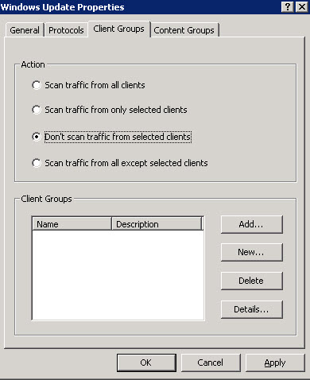The image size is (310, 380).
Task: Click the Add... button
Action: click(252, 224)
